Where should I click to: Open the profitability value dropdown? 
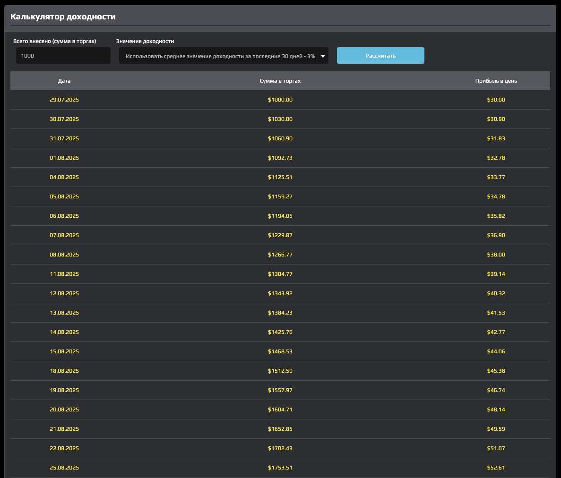pos(224,56)
